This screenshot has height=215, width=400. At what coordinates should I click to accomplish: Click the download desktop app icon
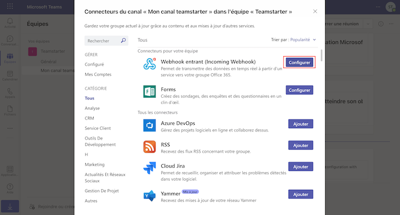(x=10, y=206)
